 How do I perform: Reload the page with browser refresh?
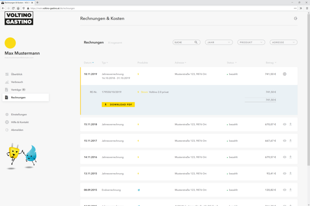[x=13, y=8]
